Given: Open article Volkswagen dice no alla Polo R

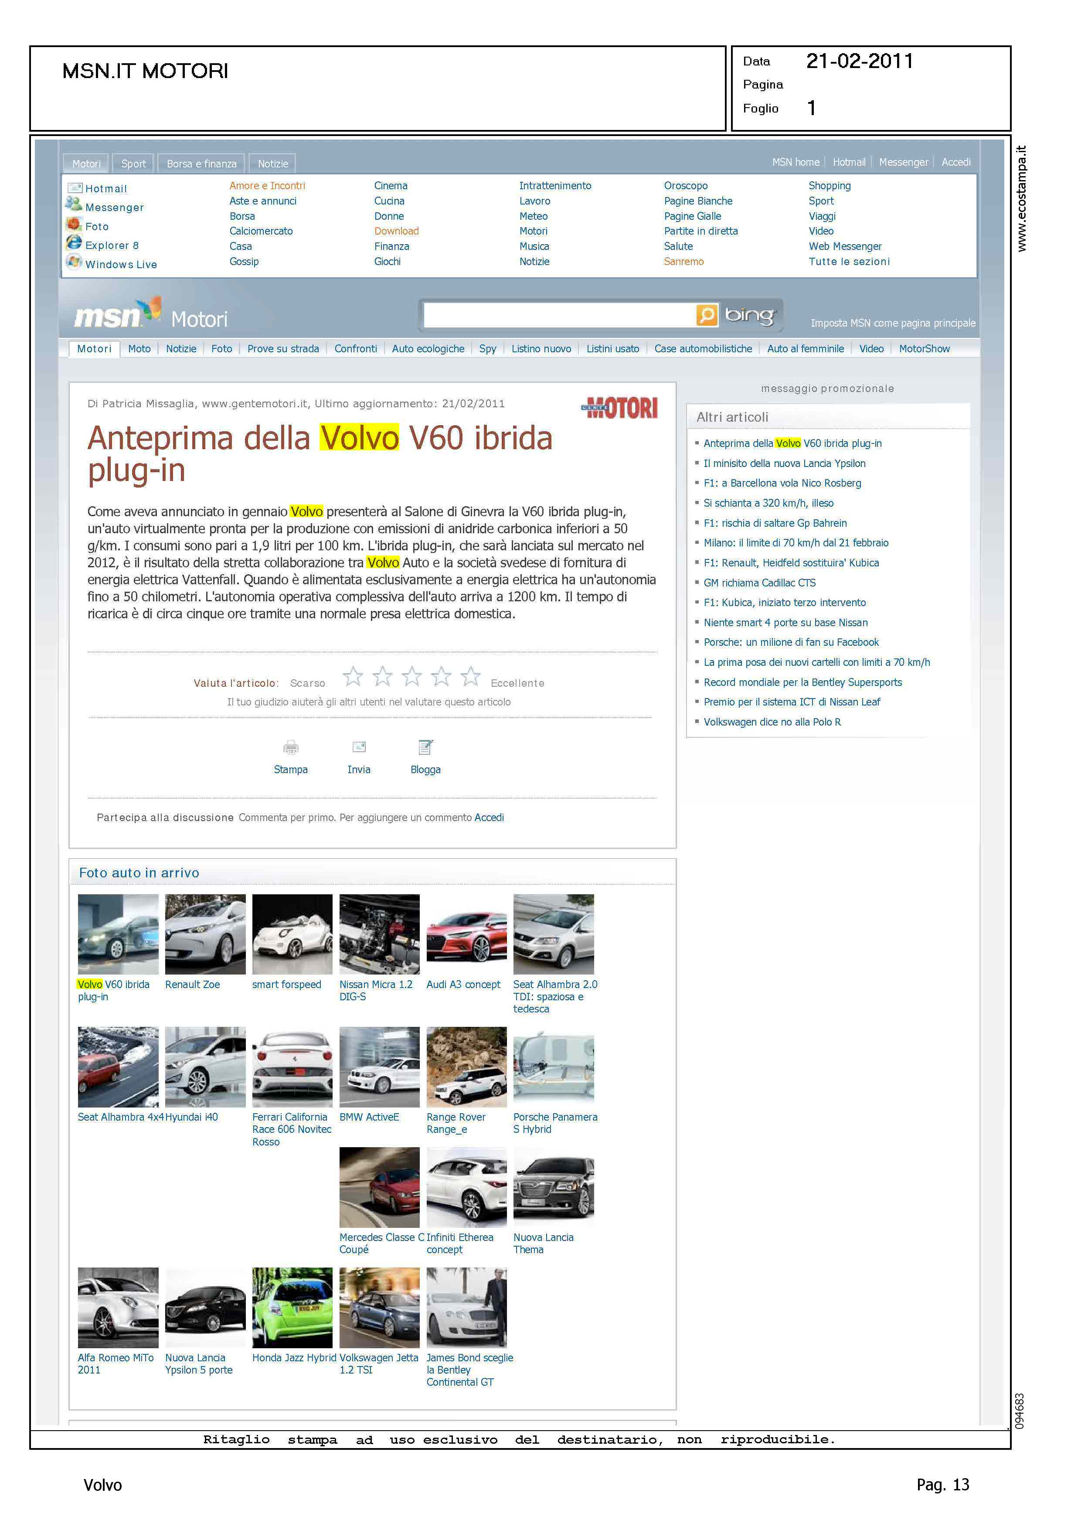Looking at the screenshot, I should [x=772, y=722].
